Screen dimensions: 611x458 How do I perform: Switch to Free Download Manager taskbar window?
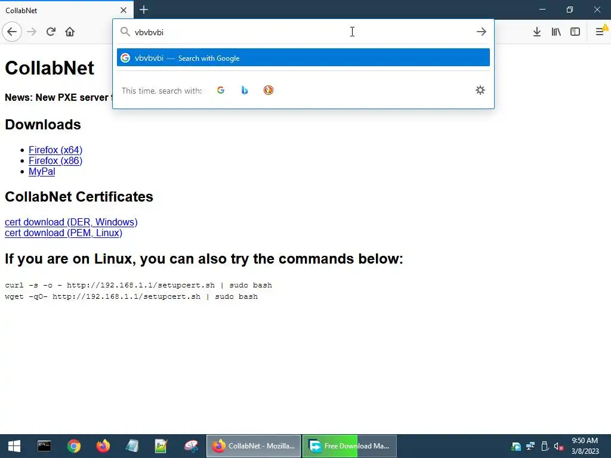(350, 446)
